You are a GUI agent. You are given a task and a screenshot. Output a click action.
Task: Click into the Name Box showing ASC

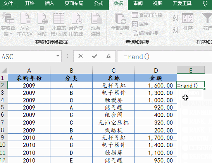click(x=28, y=56)
